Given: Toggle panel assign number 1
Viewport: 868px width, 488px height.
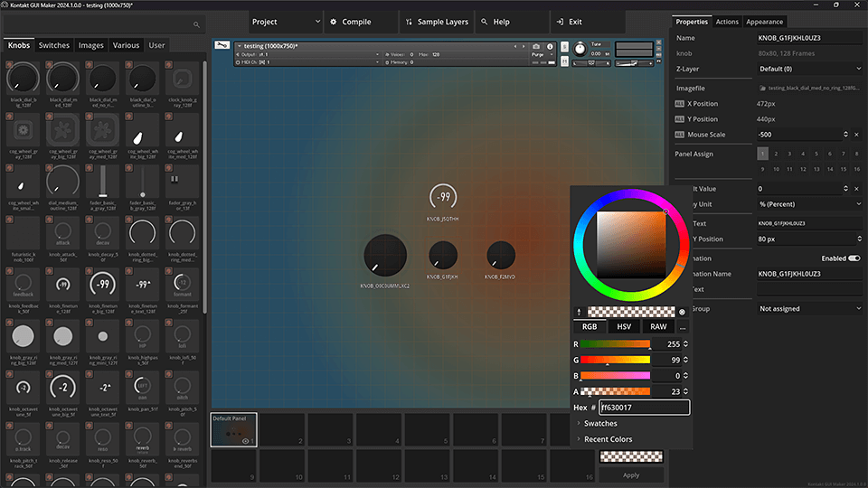Looking at the screenshot, I should [x=764, y=155].
